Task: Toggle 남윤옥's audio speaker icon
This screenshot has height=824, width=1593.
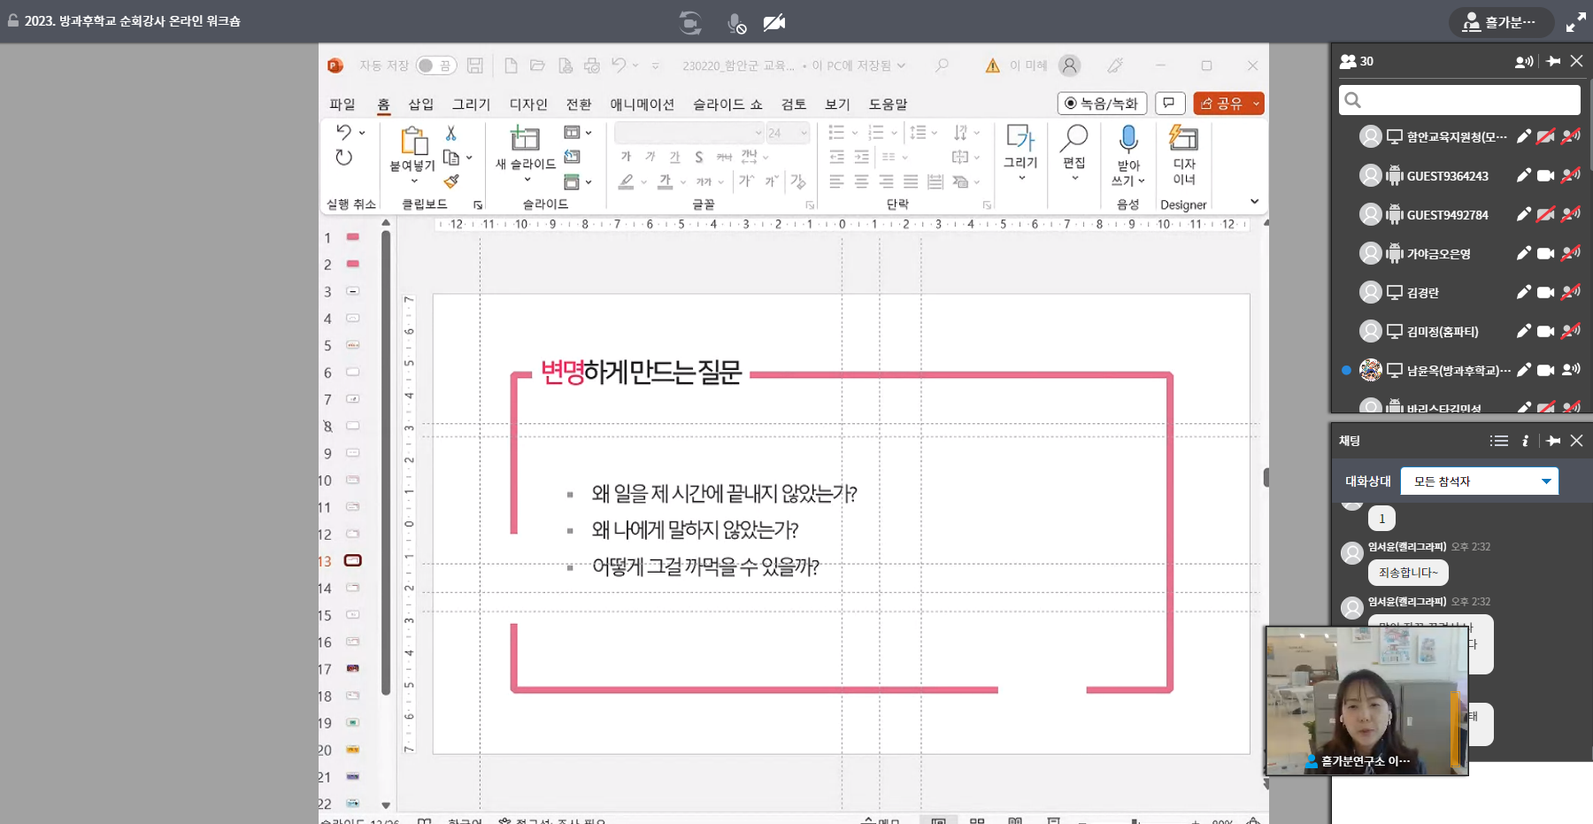Action: coord(1571,370)
